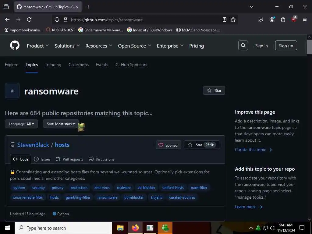Select the Topics tab
Viewport: 312px width, 234px height.
32,65
